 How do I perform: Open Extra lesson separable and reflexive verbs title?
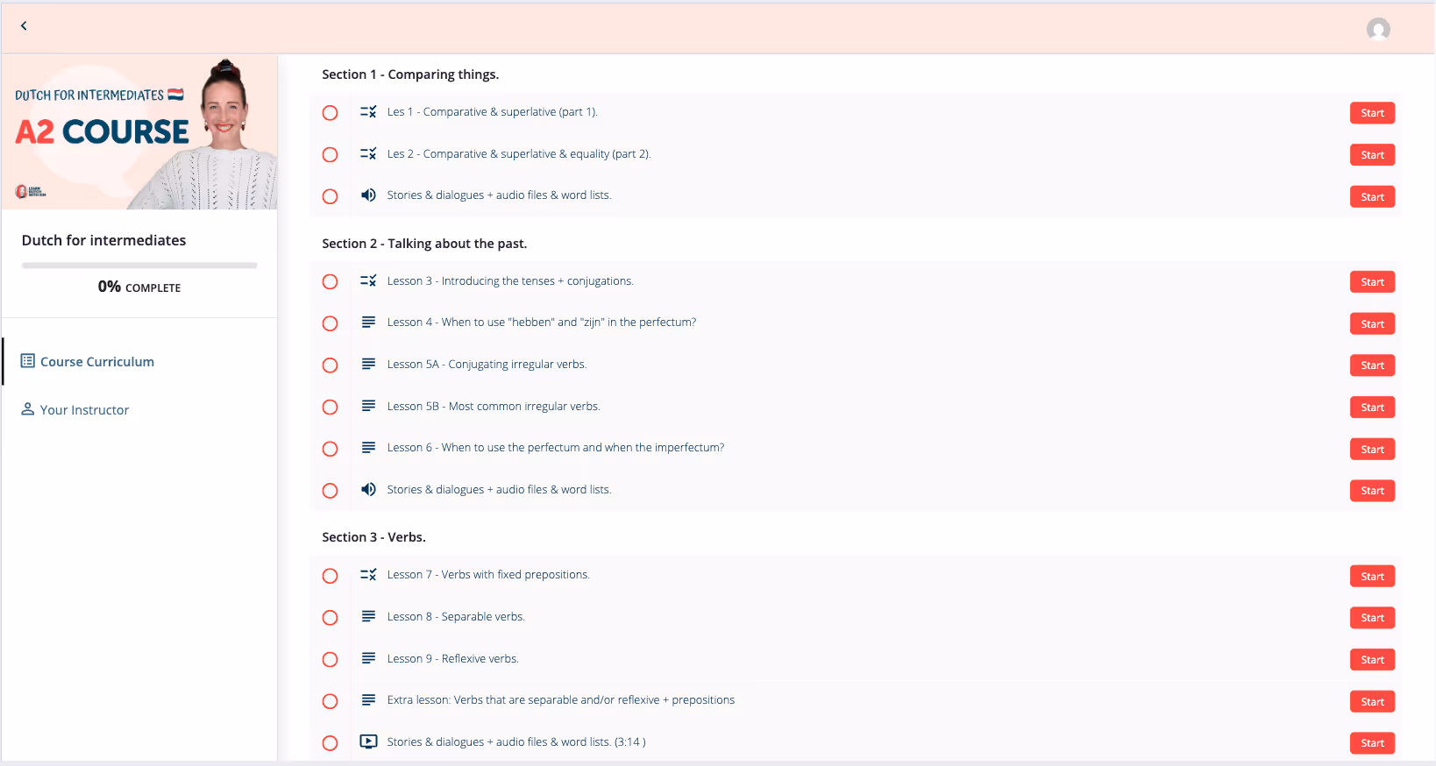pos(561,700)
